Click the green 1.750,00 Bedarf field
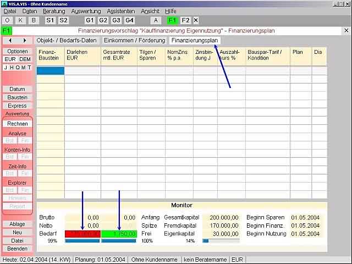This screenshot has width=352, height=264. coord(119,234)
